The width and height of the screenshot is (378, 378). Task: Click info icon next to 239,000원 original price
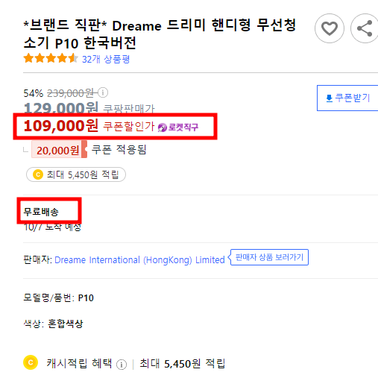(103, 92)
